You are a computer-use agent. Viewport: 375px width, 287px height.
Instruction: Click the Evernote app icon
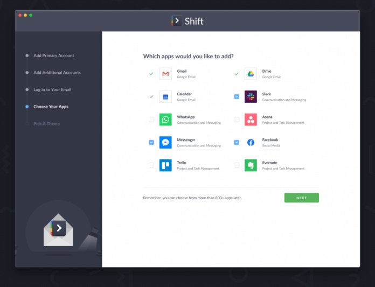[x=251, y=165]
